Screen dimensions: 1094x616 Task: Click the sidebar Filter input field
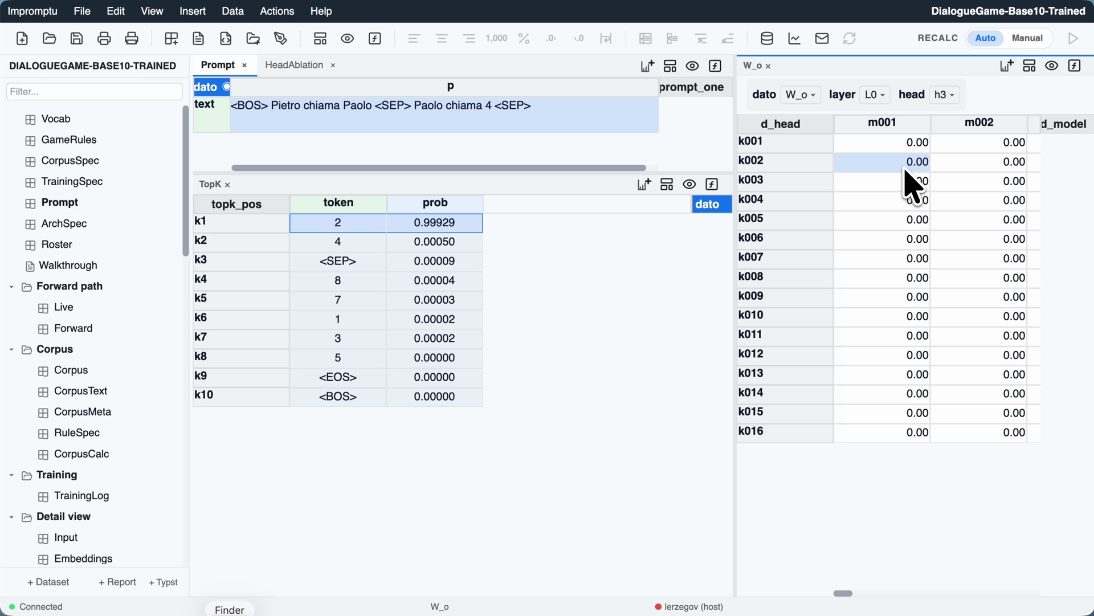(x=94, y=92)
